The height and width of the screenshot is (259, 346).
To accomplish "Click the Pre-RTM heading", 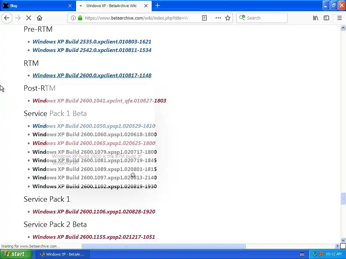I will pos(38,29).
